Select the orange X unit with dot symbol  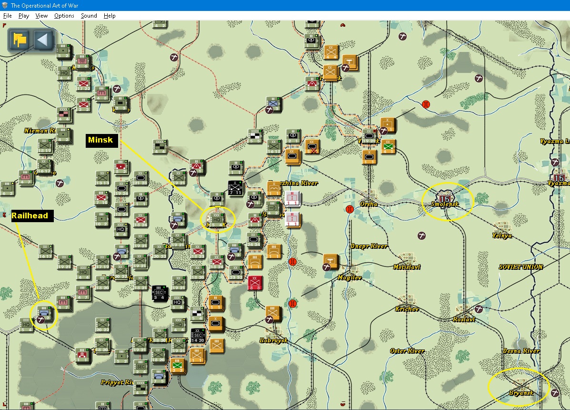(388, 125)
